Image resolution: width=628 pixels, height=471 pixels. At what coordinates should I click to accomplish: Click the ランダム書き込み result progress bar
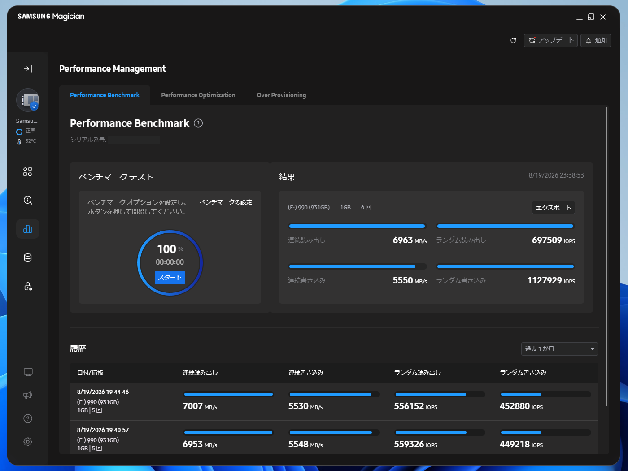[506, 266]
